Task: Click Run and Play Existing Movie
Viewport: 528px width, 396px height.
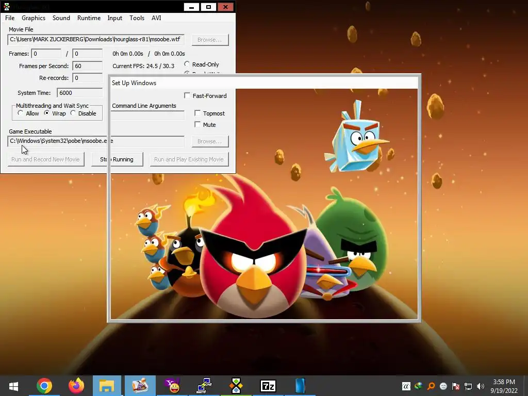Action: (x=189, y=159)
